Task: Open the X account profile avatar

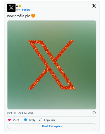Action: pyautogui.click(x=11, y=8)
